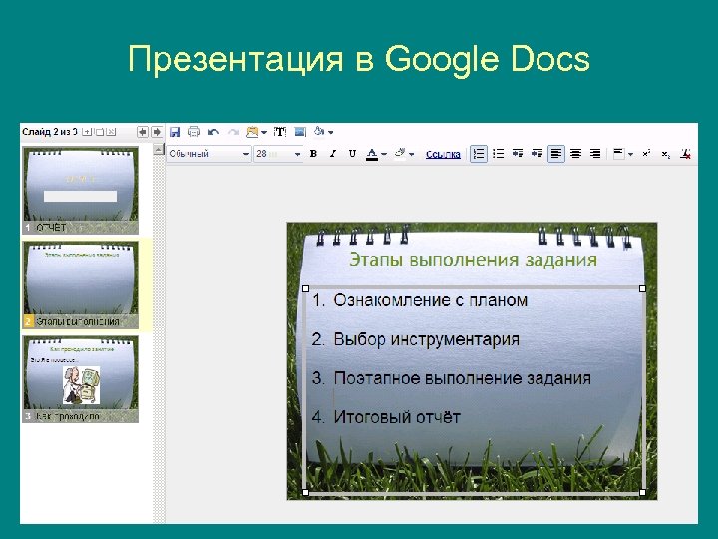Align text to the left
Screen dimensions: 718x539
click(556, 154)
